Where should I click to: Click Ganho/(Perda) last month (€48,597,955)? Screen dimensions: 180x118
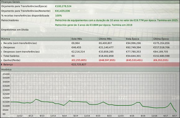[107, 60]
